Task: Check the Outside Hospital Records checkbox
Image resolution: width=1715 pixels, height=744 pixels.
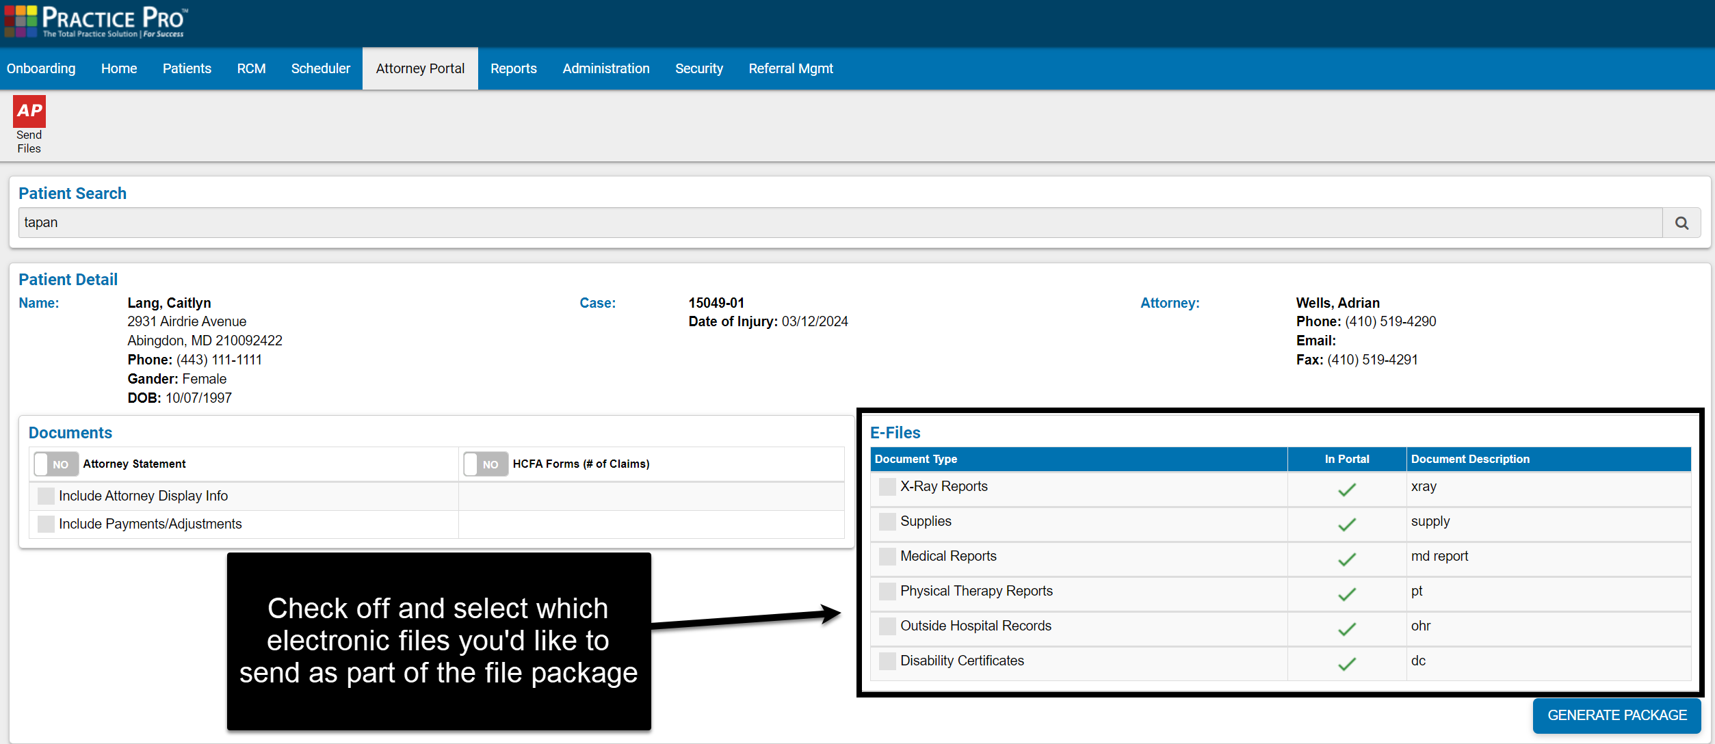Action: (x=886, y=626)
